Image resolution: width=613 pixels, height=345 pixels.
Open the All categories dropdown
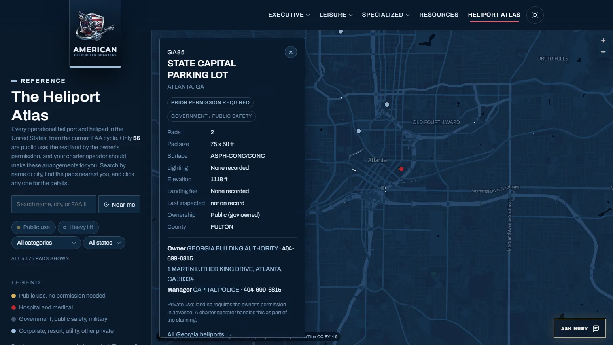[46, 243]
